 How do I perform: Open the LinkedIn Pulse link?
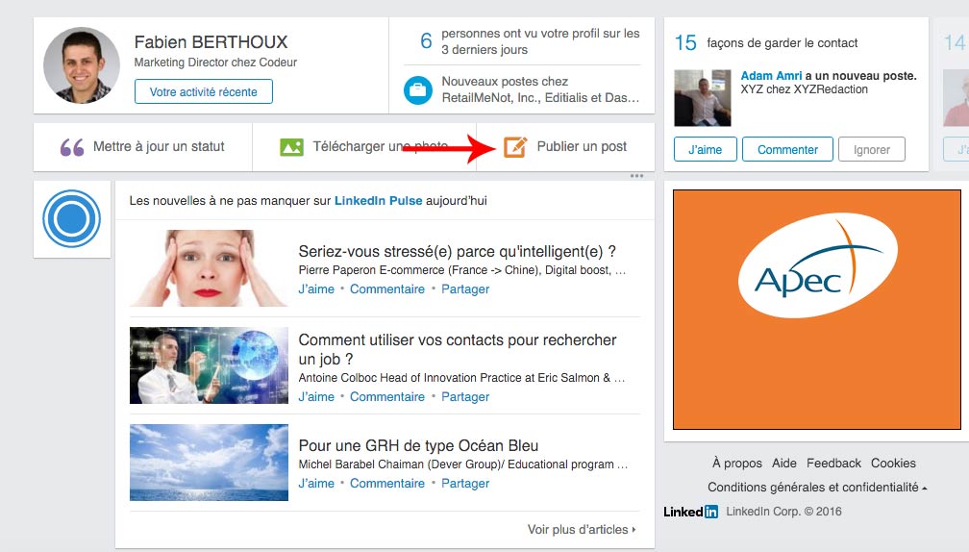[378, 201]
